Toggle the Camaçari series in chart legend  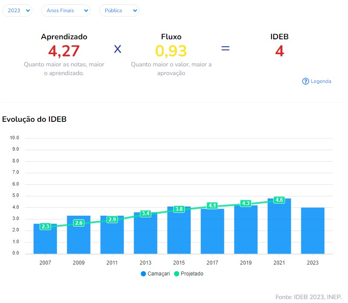155,274
